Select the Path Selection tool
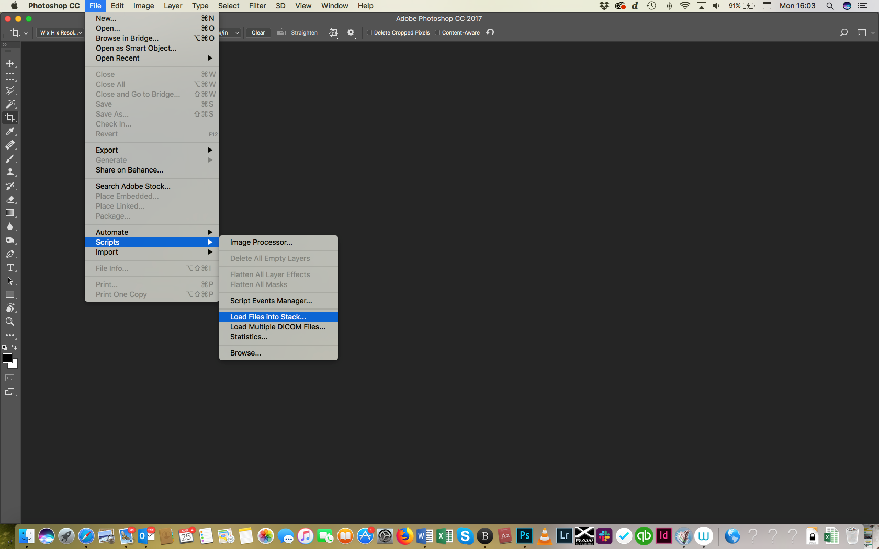Screen dimensions: 879x549 [x=10, y=281]
